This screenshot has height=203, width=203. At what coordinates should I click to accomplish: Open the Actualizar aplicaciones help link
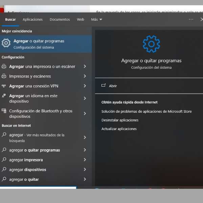pyautogui.click(x=119, y=129)
